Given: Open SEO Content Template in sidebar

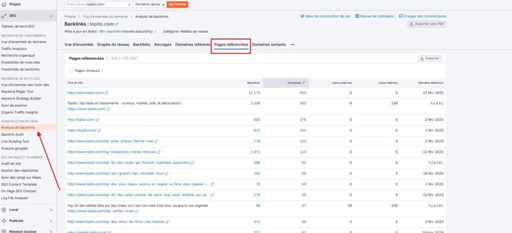Looking at the screenshot, I should click(19, 185).
